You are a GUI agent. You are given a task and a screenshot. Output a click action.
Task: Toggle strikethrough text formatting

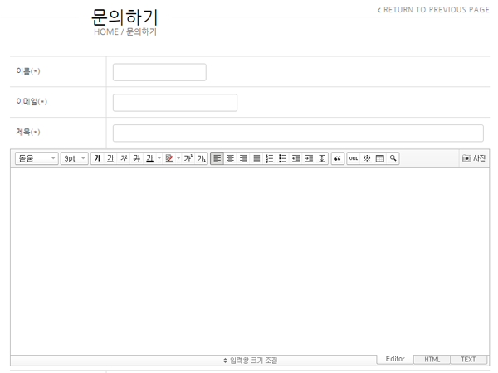(x=137, y=158)
